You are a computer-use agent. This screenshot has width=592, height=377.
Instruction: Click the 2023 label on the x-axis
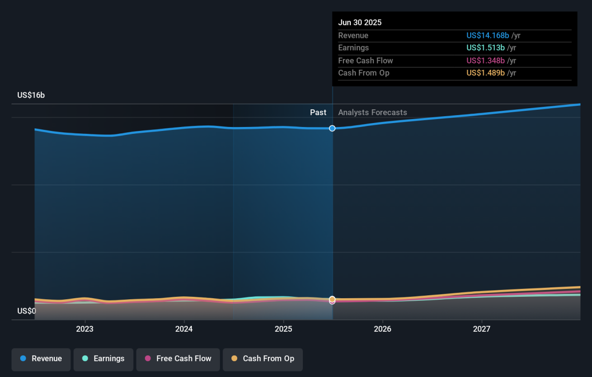(x=85, y=329)
